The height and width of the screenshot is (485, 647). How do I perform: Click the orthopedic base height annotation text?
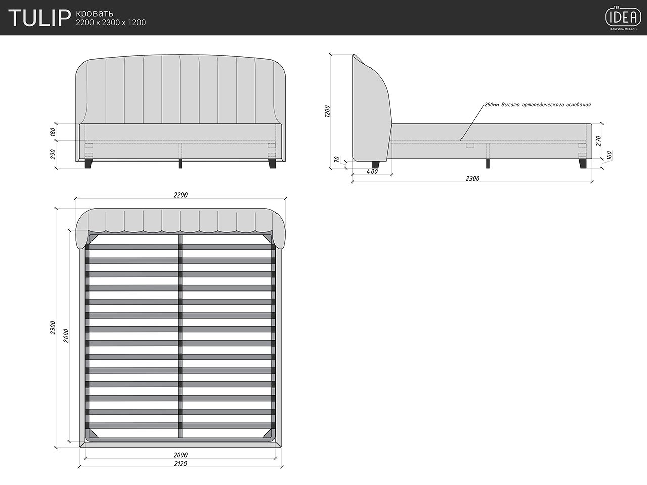coord(537,105)
